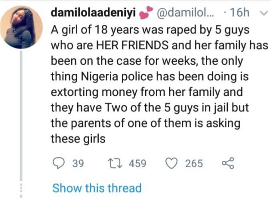Click the tweet's last line 'these girls'
The height and width of the screenshot is (198, 271).
(x=78, y=139)
